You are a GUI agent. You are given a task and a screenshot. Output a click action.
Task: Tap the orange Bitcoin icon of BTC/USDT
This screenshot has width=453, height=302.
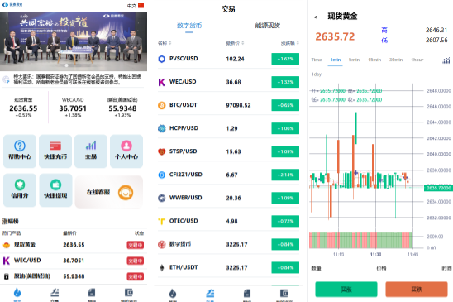(x=162, y=105)
